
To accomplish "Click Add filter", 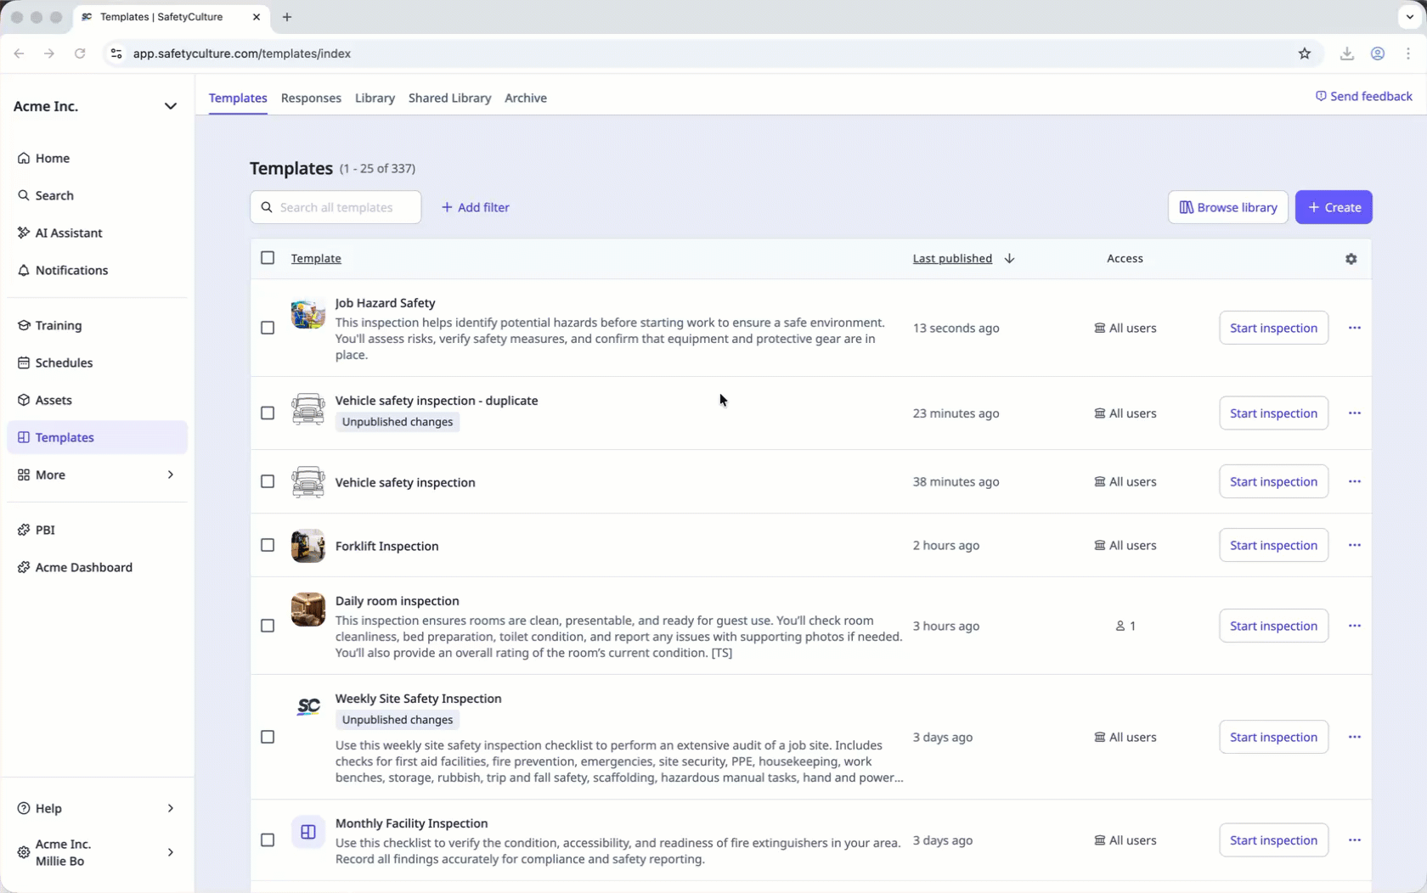I will (475, 207).
